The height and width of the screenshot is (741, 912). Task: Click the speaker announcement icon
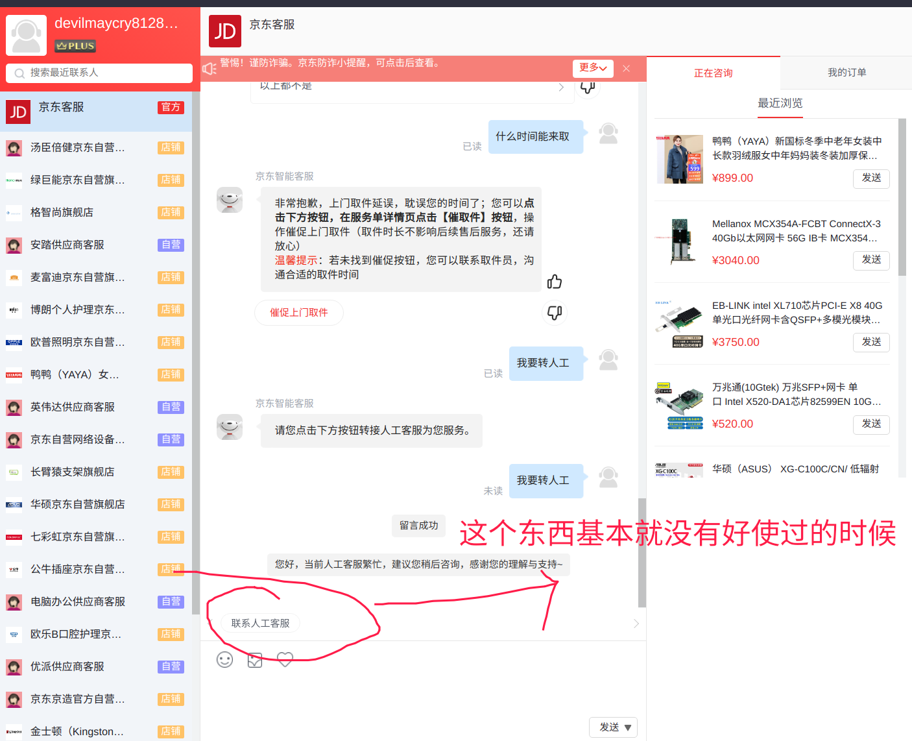click(210, 68)
